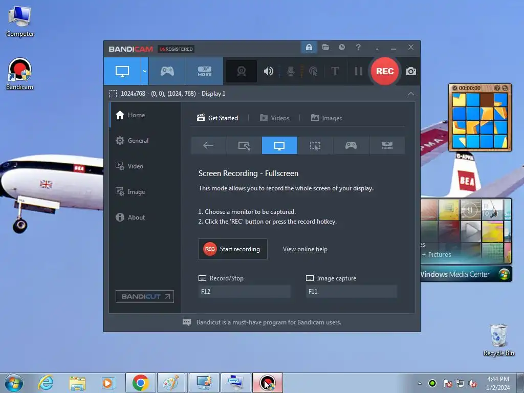Click the Bandicam taskbar button
Screen dimensions: 524x393
267,383
